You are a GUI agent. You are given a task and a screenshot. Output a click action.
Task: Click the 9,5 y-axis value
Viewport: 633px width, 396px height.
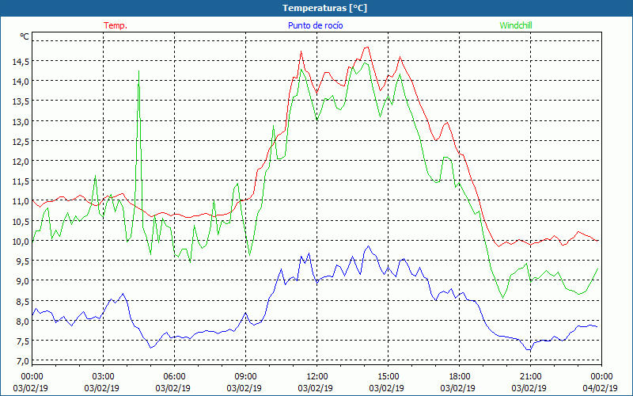click(x=22, y=261)
